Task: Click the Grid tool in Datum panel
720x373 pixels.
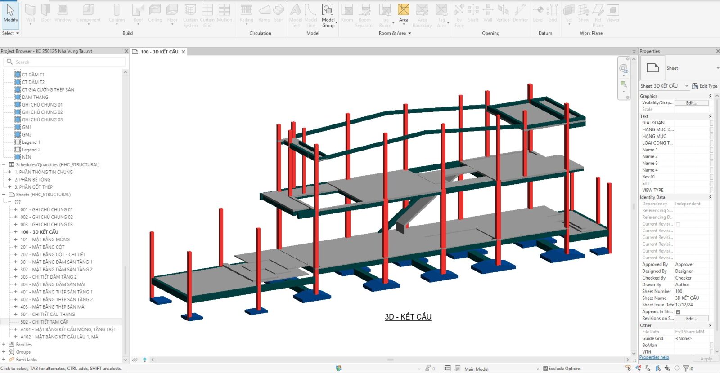Action: coord(553,13)
